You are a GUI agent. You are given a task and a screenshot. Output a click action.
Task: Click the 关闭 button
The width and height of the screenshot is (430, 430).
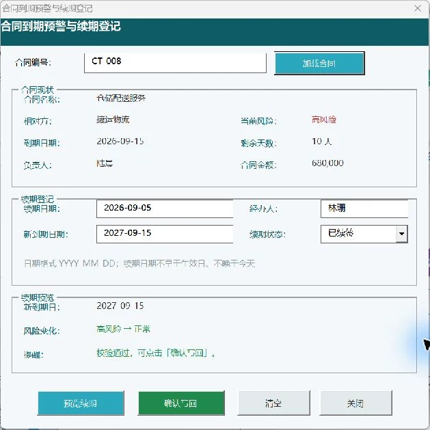click(x=355, y=403)
